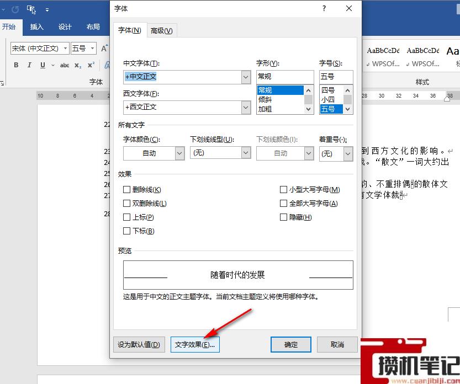Image resolution: width=460 pixels, height=384 pixels.
Task: Apply subscript x₂ in the ribbon
Action: (x=78, y=65)
